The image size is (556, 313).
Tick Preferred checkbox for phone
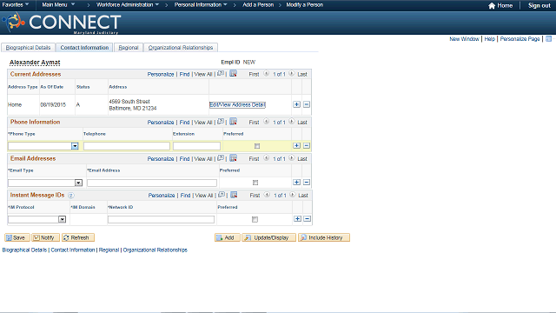pos(257,146)
